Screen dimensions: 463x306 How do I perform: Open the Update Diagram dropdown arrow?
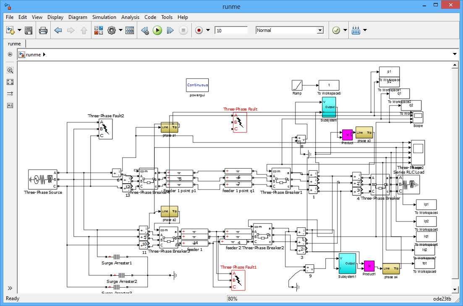(x=345, y=30)
